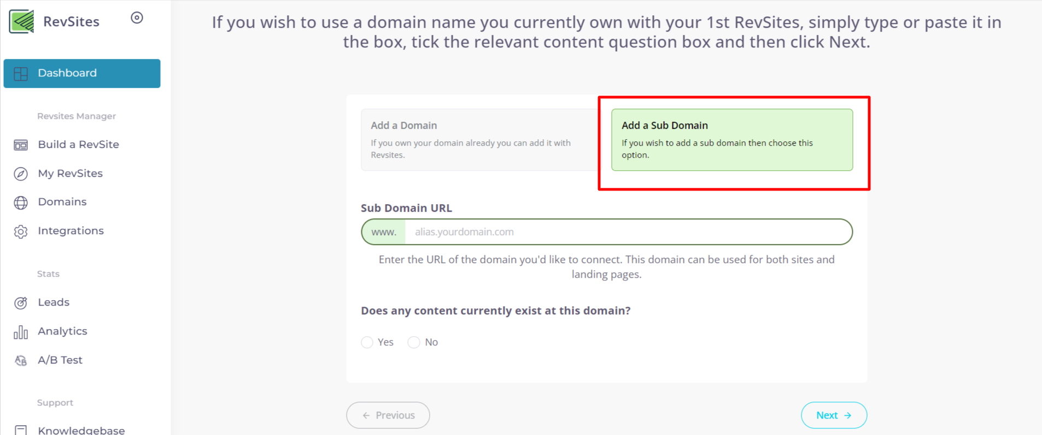Open the Analytics sidebar link
The image size is (1042, 435).
pyautogui.click(x=62, y=331)
